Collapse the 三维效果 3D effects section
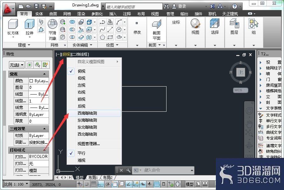The height and width of the screenshot is (190, 284). point(44,129)
